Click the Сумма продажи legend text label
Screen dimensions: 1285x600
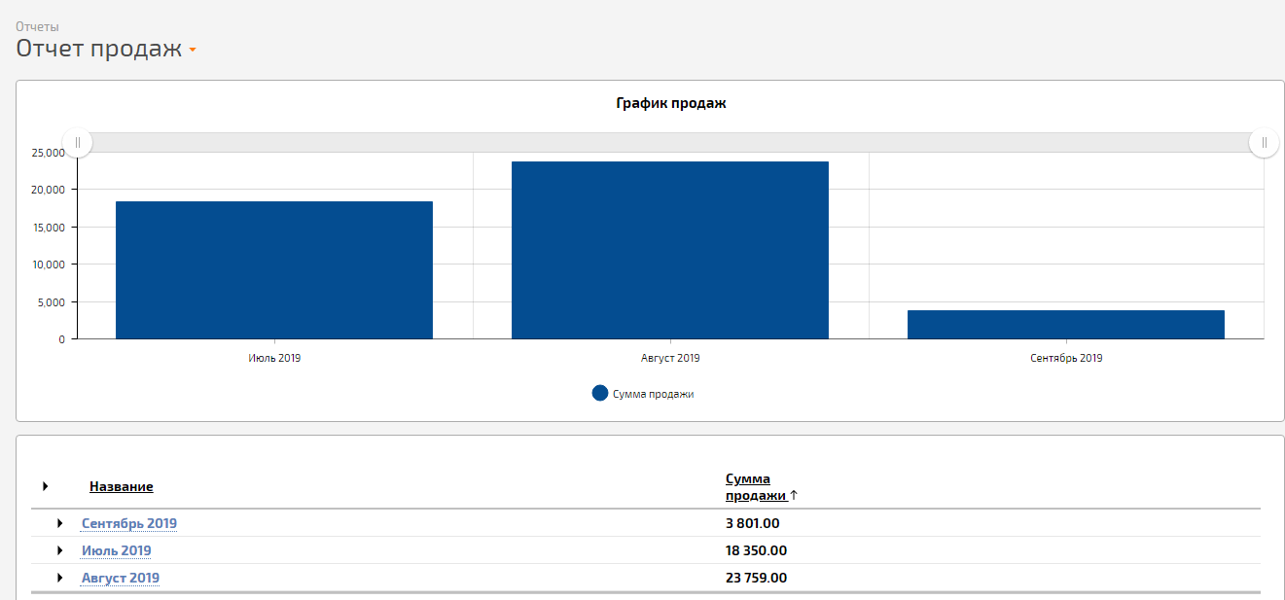(653, 395)
